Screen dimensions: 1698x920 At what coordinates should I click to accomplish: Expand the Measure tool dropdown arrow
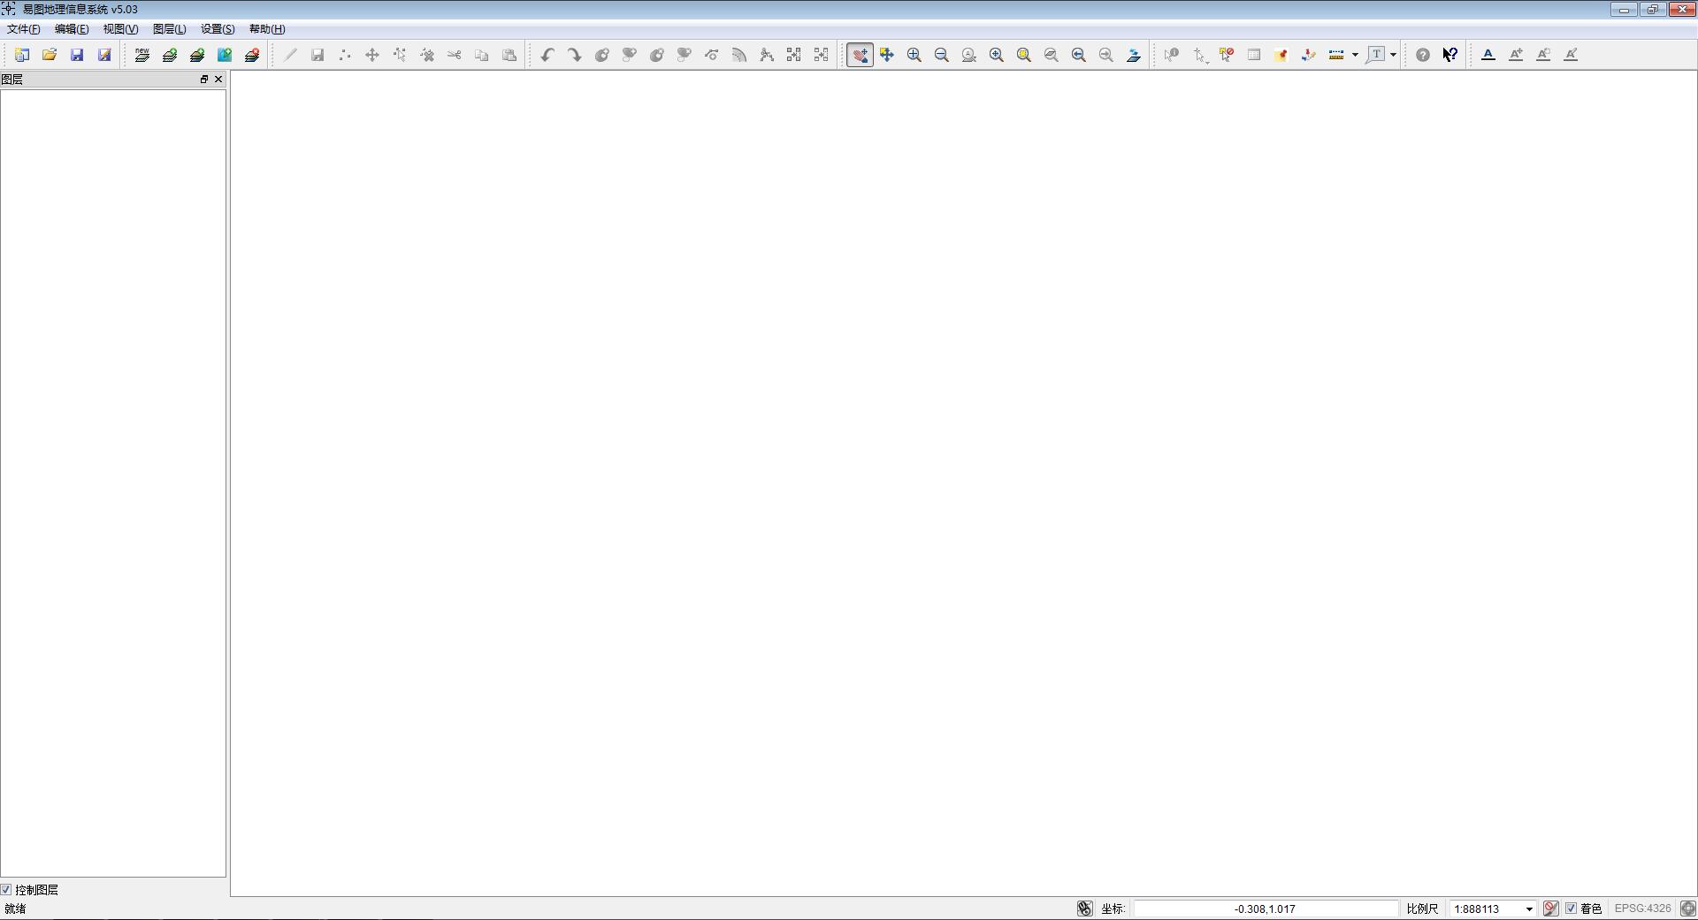[1355, 55]
